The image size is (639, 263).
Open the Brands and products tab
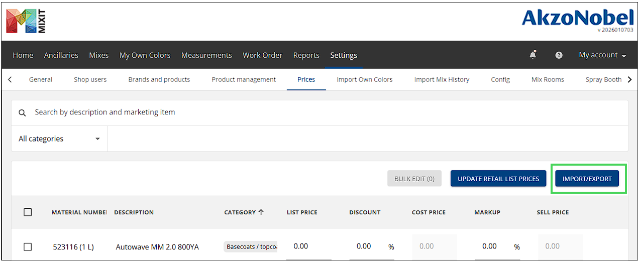click(x=159, y=79)
